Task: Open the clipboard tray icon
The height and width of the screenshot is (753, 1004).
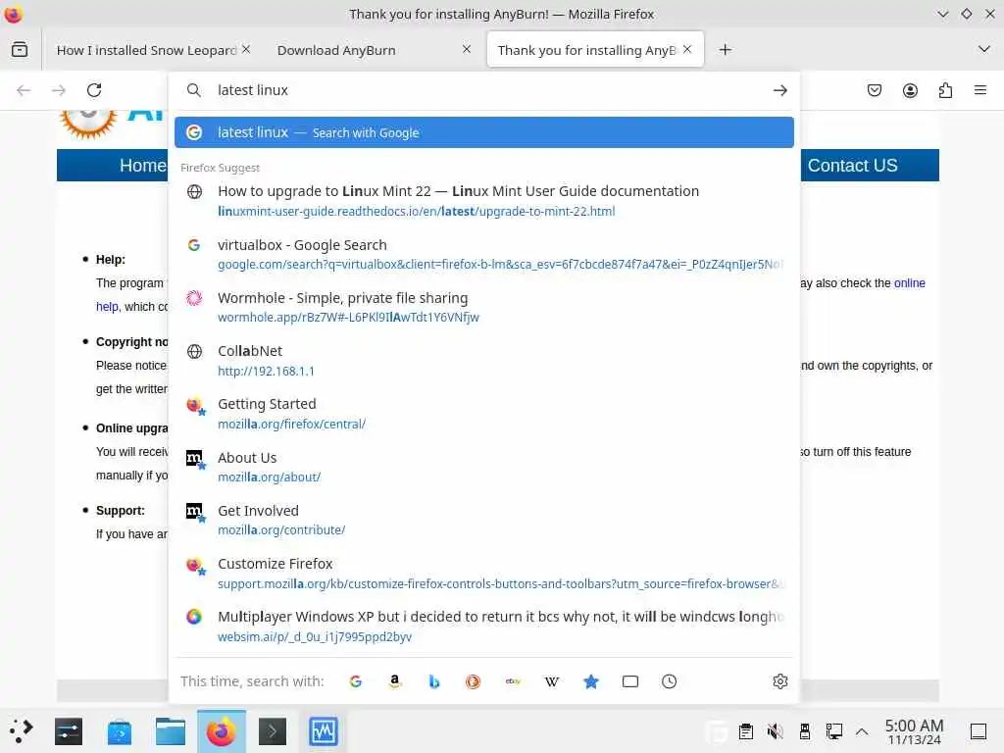Action: (746, 730)
